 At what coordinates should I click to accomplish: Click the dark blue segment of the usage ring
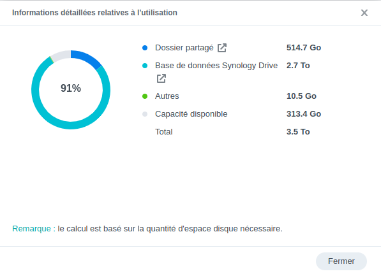pyautogui.click(x=87, y=58)
